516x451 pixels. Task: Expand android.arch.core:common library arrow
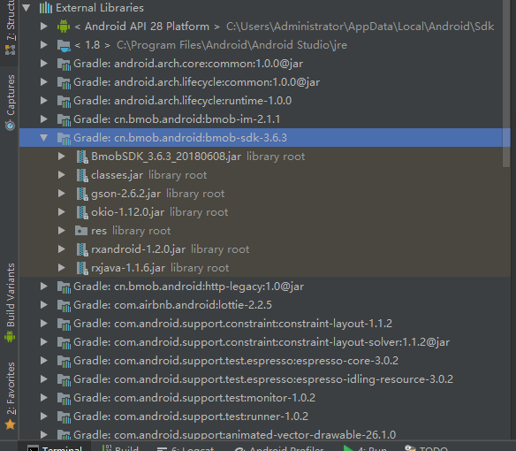coord(44,64)
